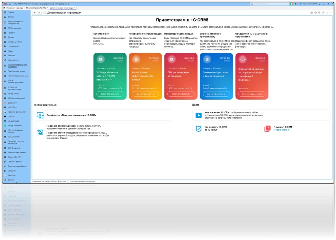Open the notifications bell icon
The height and width of the screenshot is (240, 336).
click(292, 4)
